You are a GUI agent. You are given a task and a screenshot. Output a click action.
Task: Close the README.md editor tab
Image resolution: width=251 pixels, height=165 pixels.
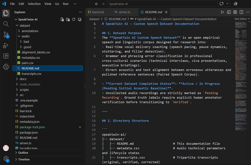pos(166,12)
